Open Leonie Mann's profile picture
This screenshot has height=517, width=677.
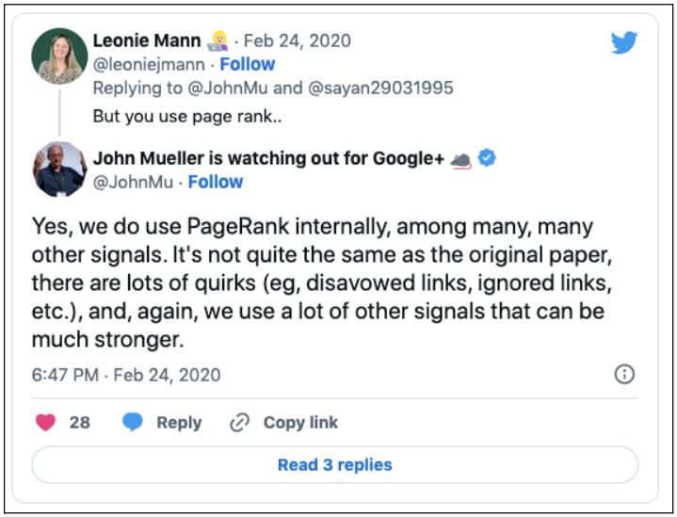pyautogui.click(x=59, y=57)
